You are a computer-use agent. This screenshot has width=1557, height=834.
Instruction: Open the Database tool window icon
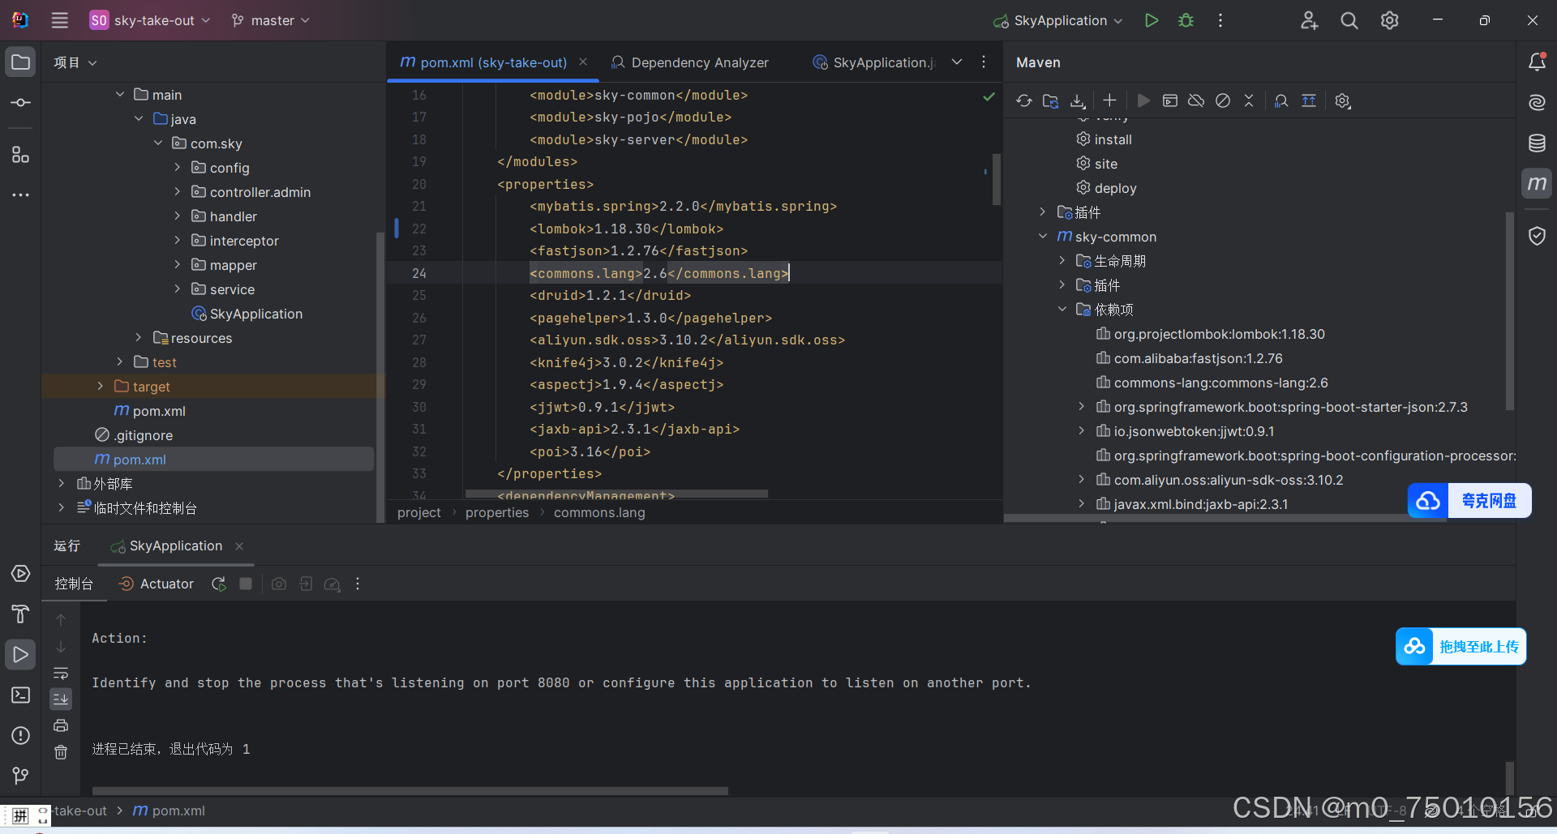click(1537, 143)
